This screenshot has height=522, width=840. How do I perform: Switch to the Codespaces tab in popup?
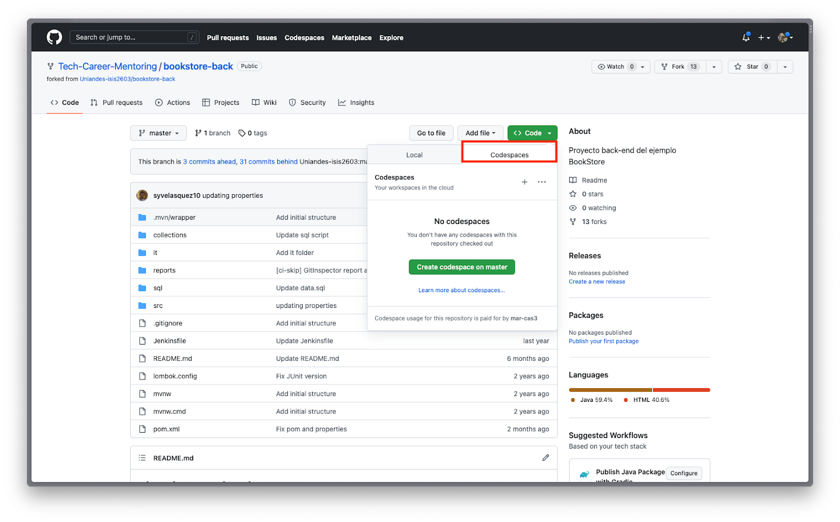(509, 155)
